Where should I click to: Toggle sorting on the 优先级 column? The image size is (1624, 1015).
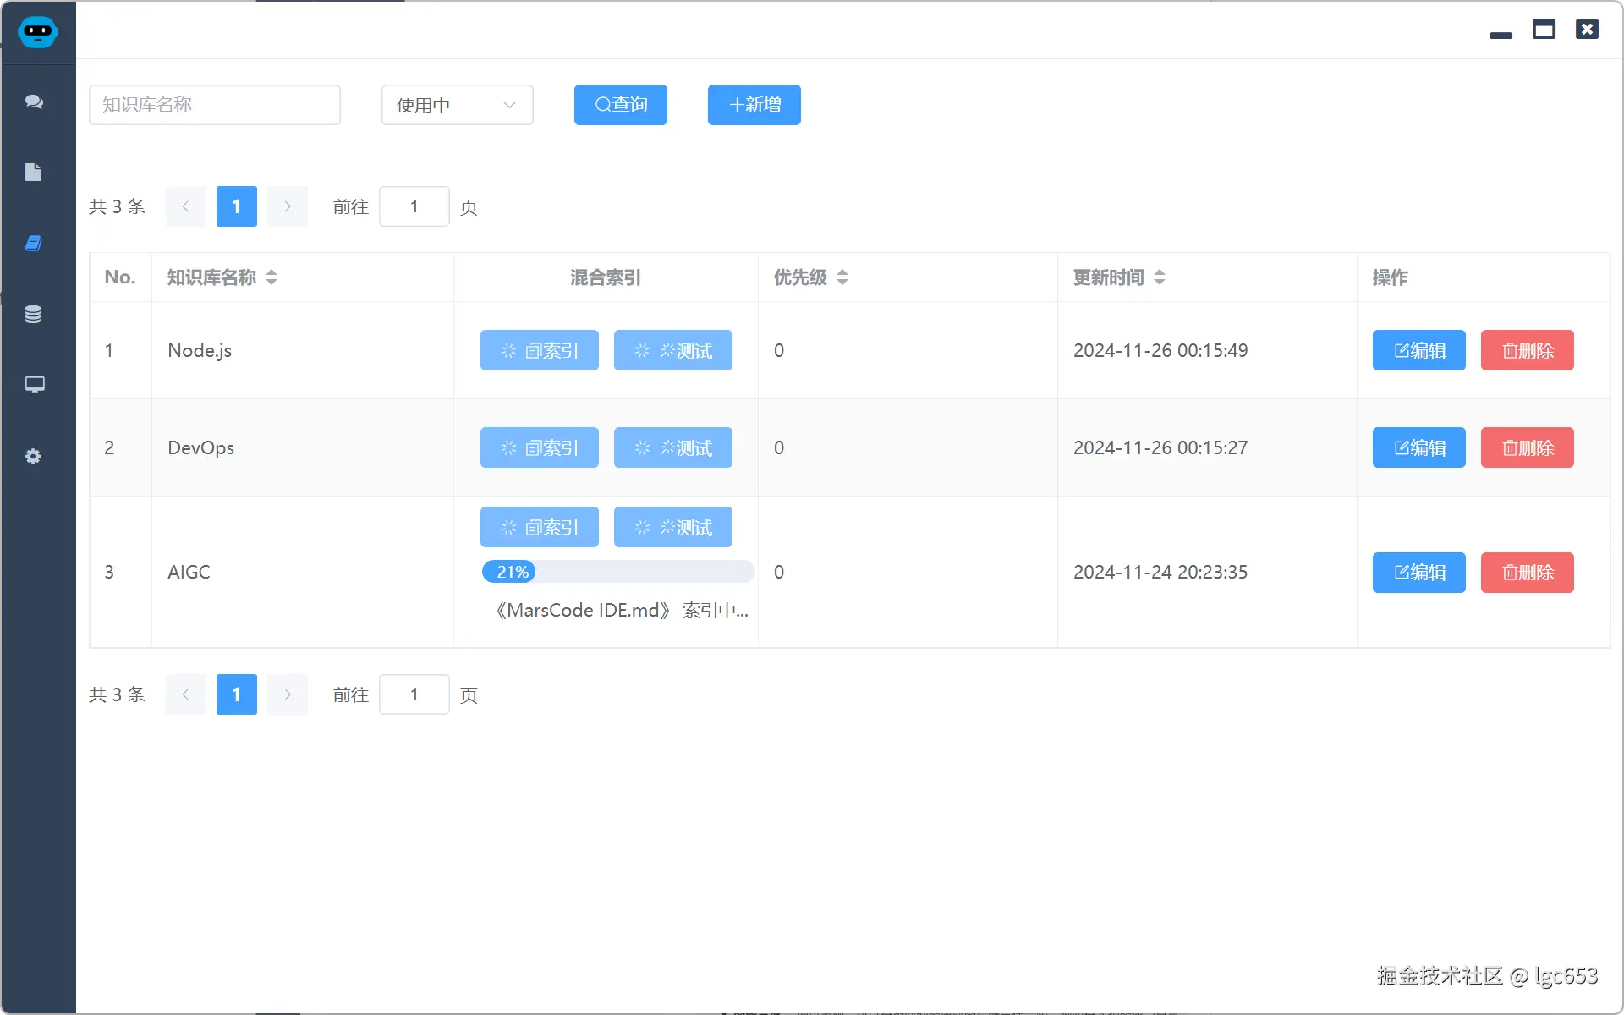[842, 277]
